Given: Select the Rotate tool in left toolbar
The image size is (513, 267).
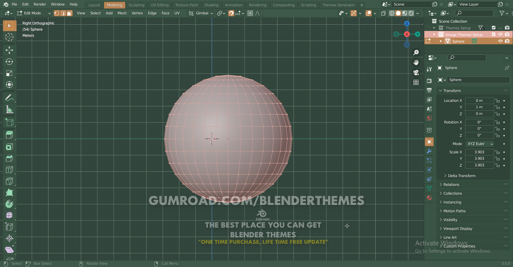Looking at the screenshot, I should [9, 62].
